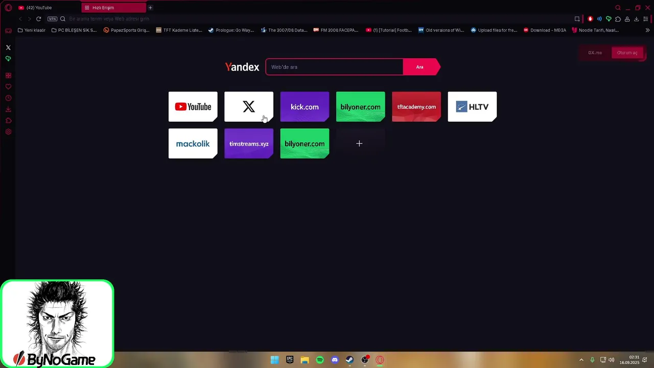Open the Old versions of Wi bookmark
The image size is (654, 368).
click(x=441, y=30)
